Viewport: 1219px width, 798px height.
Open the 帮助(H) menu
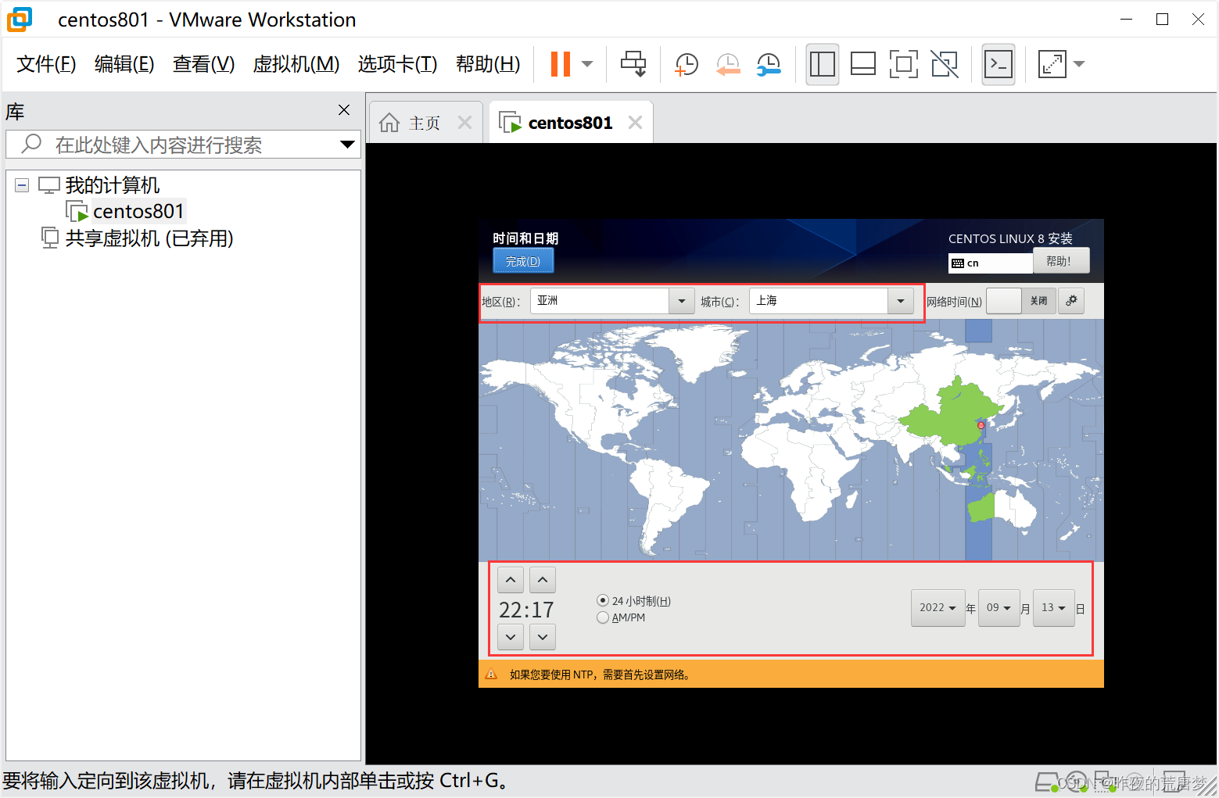(x=488, y=64)
